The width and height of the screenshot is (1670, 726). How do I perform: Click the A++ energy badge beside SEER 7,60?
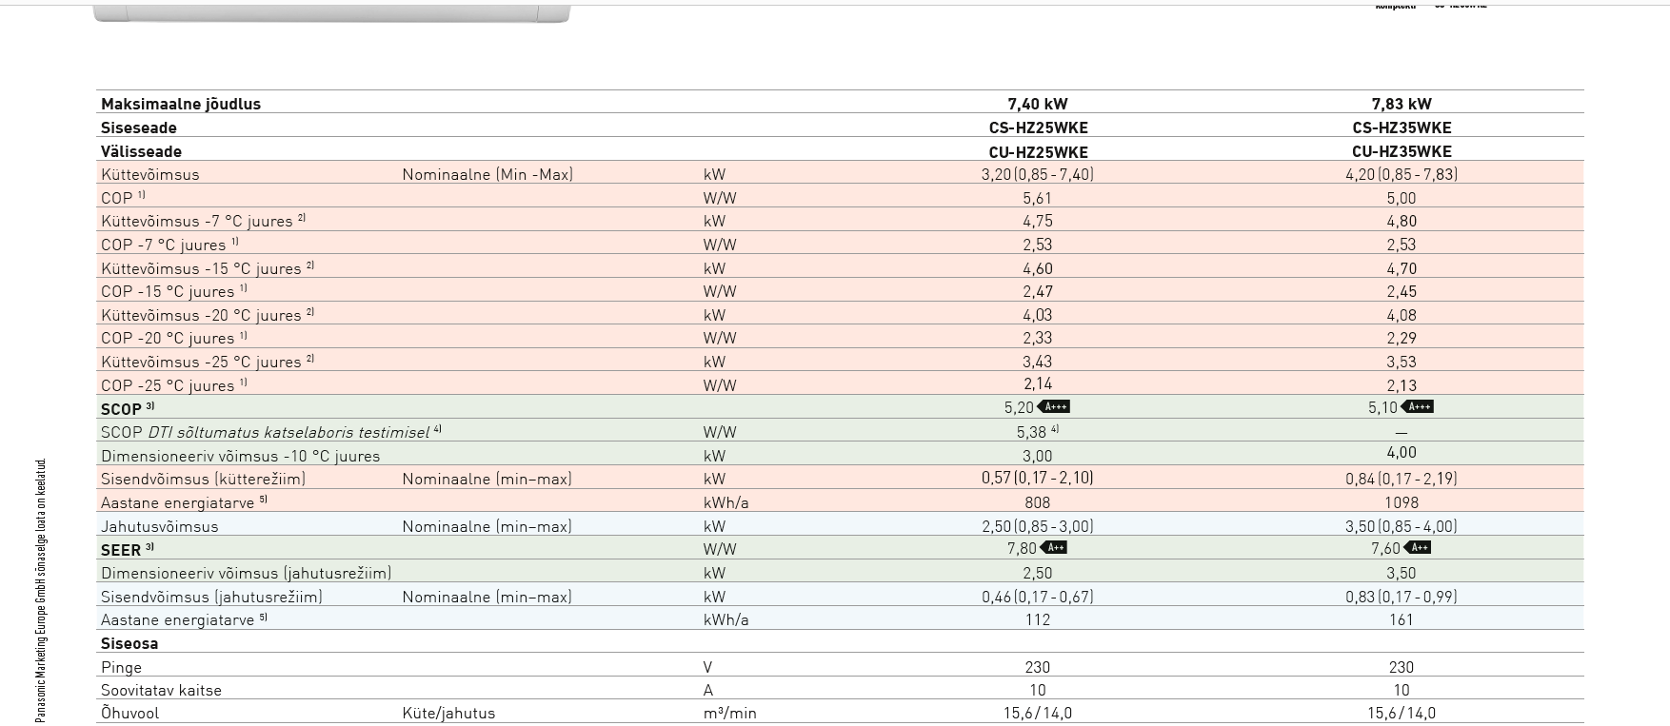1417,548
